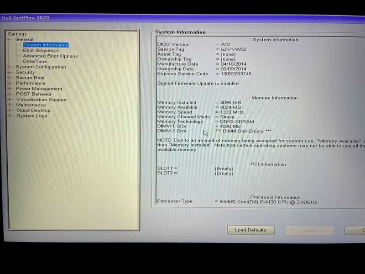The width and height of the screenshot is (365, 274).
Task: Click the Memory Channel Mode value Single
Action: [227, 117]
